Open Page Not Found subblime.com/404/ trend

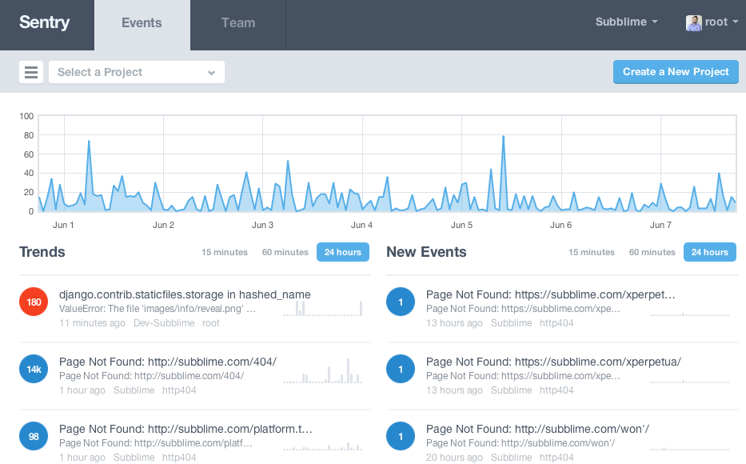167,362
